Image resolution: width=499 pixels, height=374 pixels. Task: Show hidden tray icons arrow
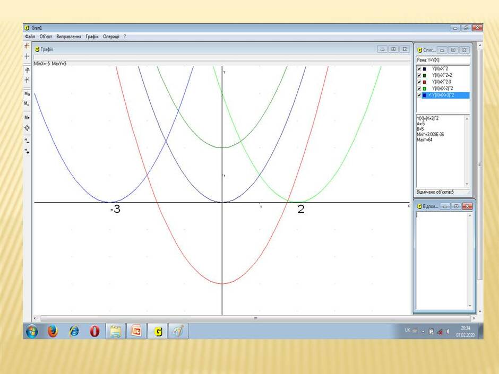point(423,332)
